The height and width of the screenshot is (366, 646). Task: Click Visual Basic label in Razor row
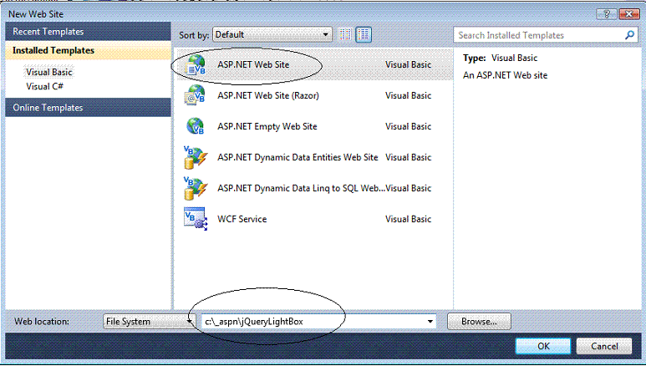[x=409, y=95]
